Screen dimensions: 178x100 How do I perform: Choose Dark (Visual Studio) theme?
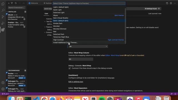click(88, 18)
